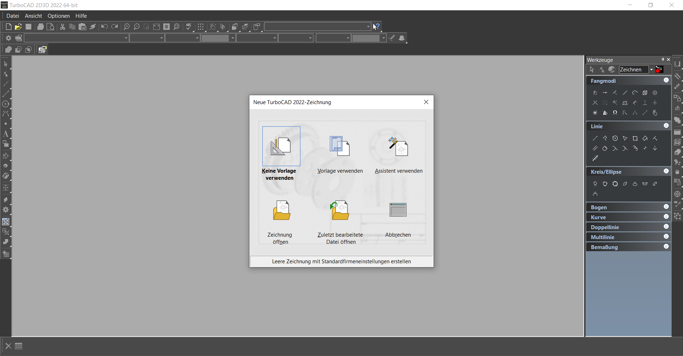Click the gear settings icon in second toolbar row
The height and width of the screenshot is (356, 683).
pyautogui.click(x=9, y=38)
